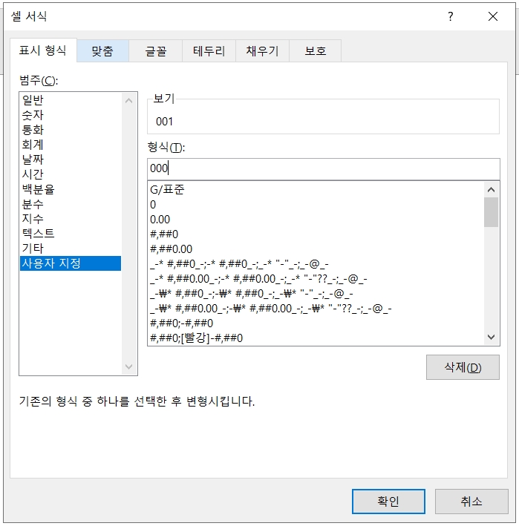Pick the 분수 category
Screen dimensions: 519x526
(x=71, y=204)
